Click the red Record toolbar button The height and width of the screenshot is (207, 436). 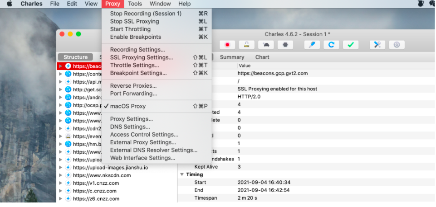coord(227,45)
